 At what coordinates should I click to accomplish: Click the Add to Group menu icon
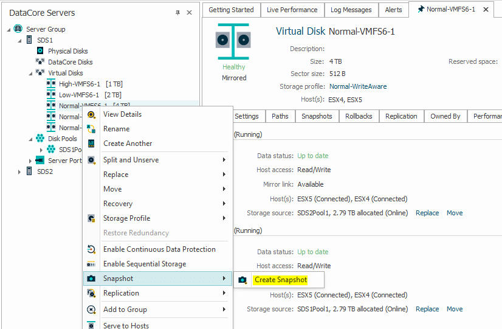pyautogui.click(x=91, y=310)
